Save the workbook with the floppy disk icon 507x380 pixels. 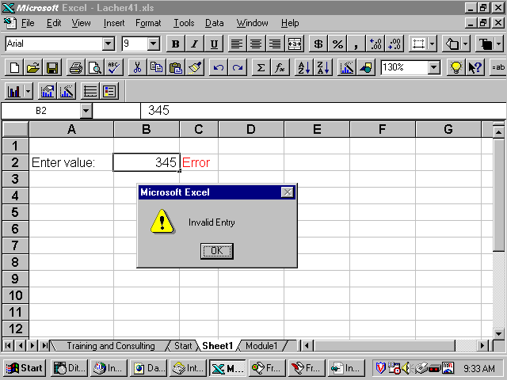point(52,67)
